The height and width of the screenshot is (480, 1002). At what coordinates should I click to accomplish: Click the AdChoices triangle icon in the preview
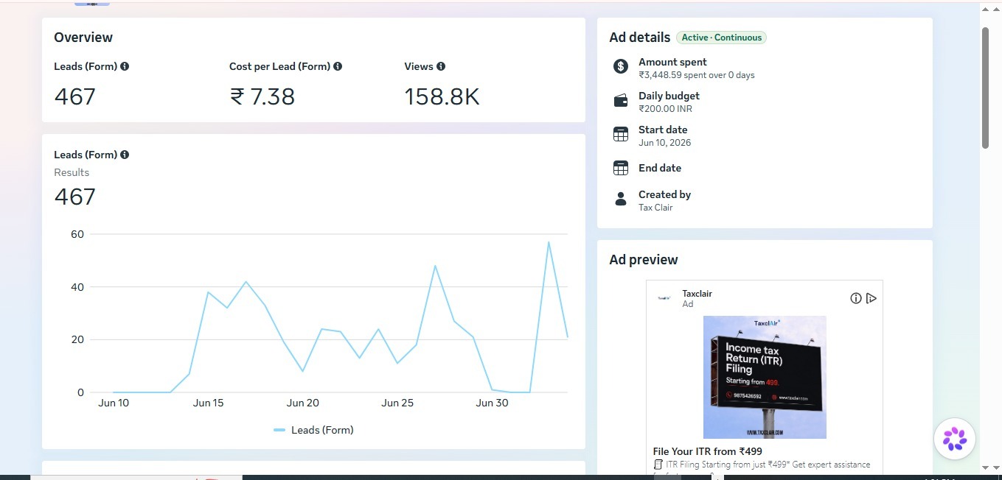click(871, 298)
